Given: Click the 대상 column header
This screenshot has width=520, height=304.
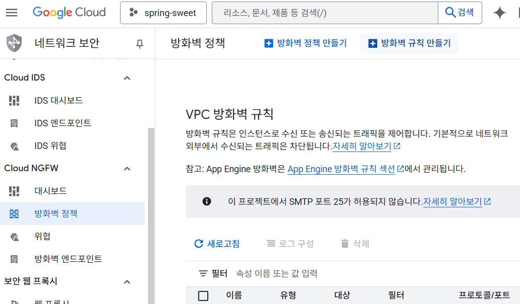Looking at the screenshot, I should tap(342, 295).
